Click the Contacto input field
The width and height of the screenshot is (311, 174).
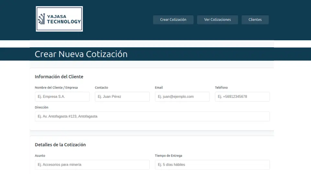(x=122, y=97)
